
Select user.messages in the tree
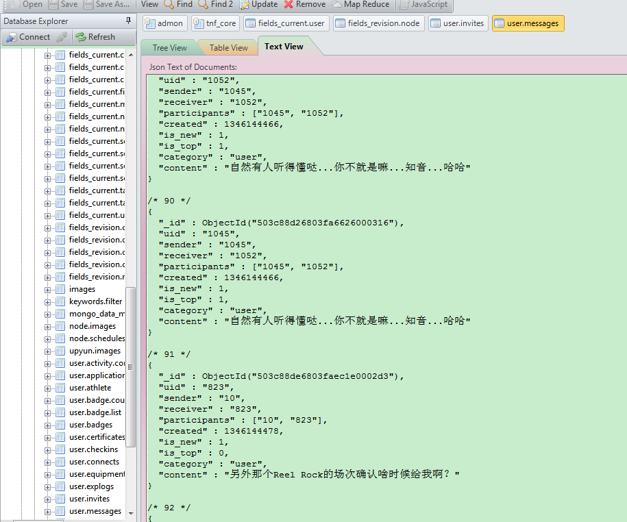click(x=95, y=511)
